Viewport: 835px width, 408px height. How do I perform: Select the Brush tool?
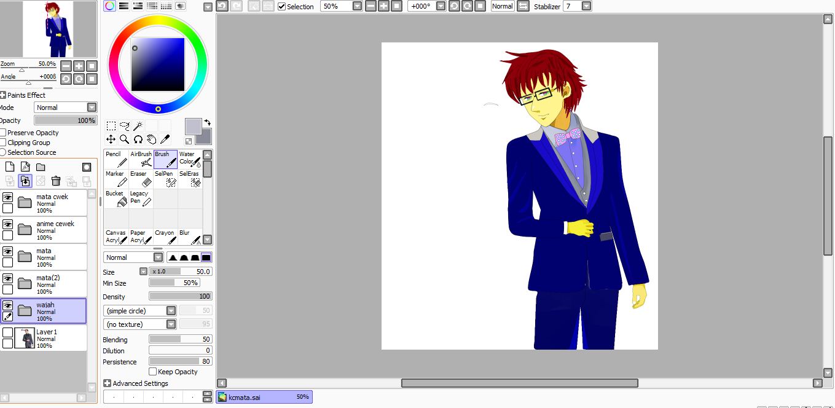pos(165,159)
